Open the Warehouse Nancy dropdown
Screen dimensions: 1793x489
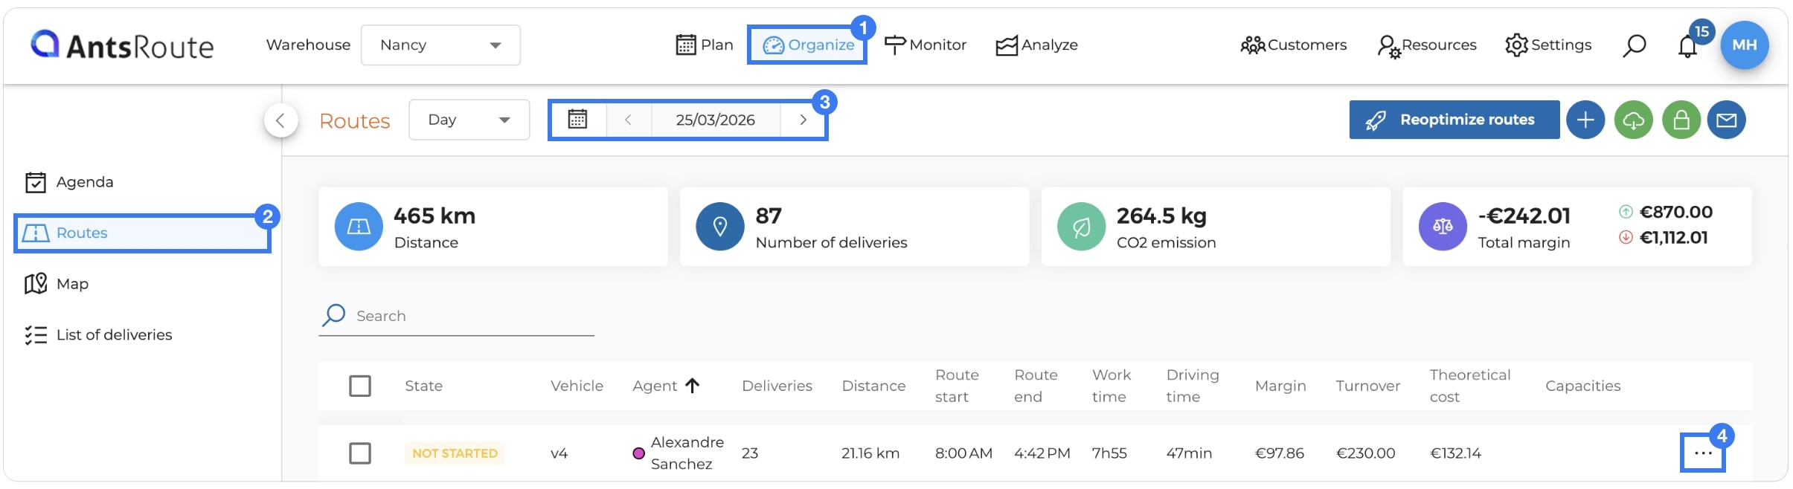[x=440, y=45]
